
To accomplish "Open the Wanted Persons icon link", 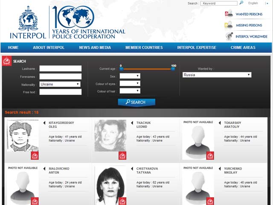I will pyautogui.click(x=229, y=14).
